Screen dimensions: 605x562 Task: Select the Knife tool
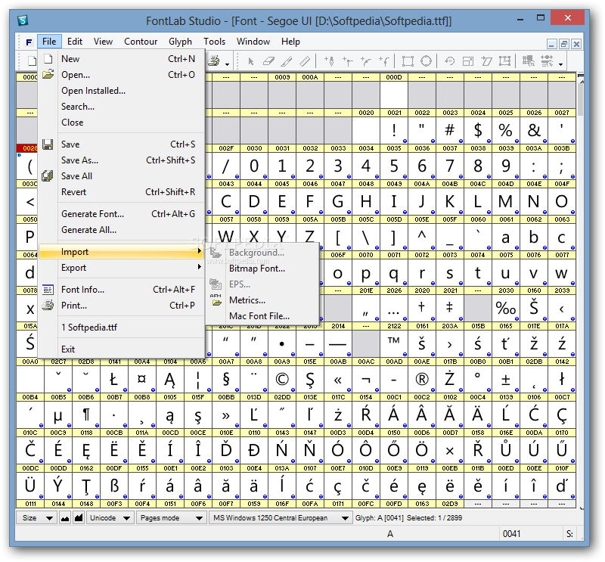287,61
